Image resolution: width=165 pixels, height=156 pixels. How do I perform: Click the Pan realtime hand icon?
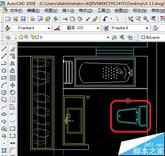[x=131, y=19]
